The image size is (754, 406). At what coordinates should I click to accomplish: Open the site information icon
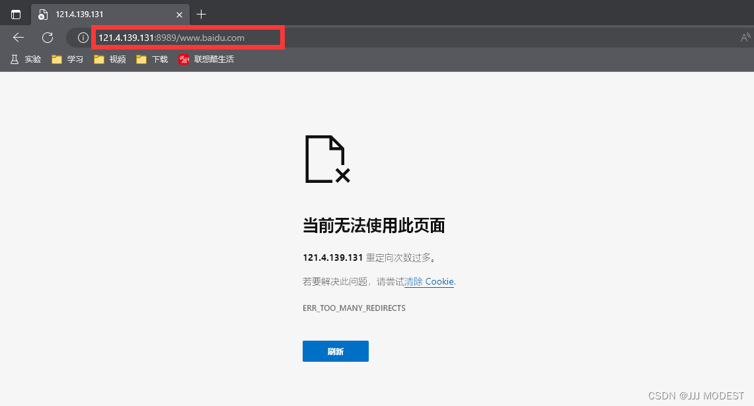click(x=83, y=38)
